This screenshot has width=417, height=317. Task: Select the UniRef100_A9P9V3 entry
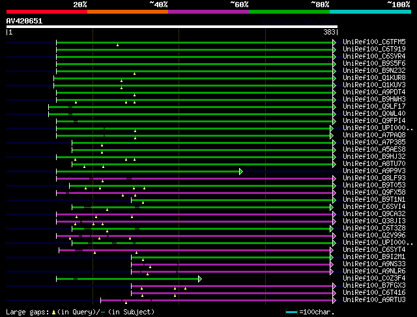point(374,171)
